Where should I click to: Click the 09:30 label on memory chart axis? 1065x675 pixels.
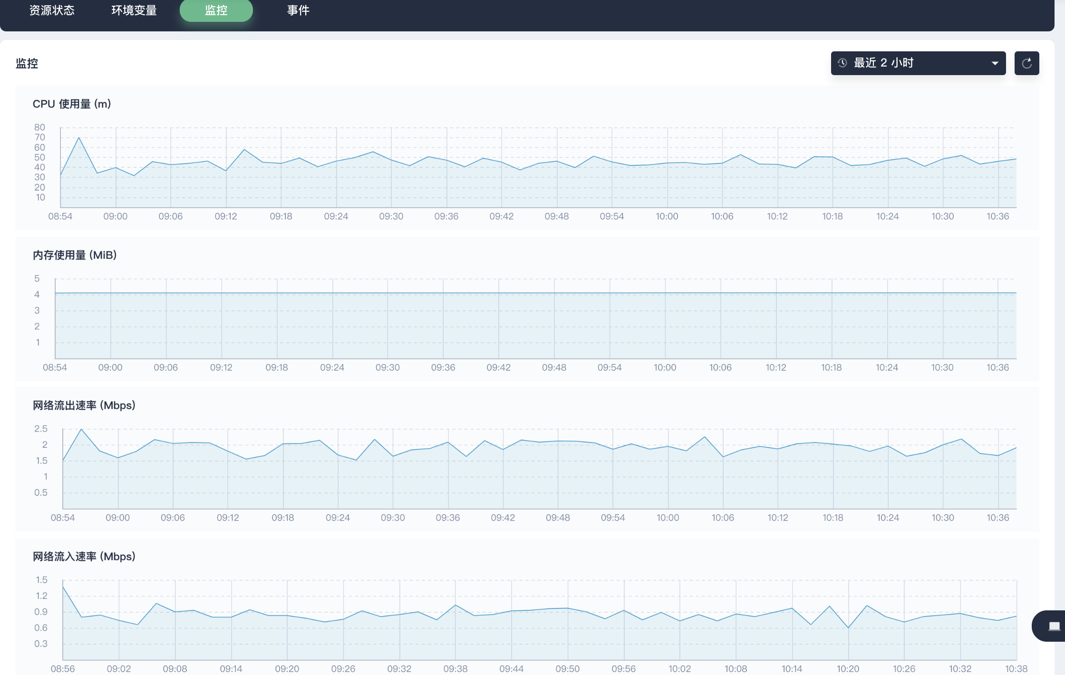pos(387,367)
